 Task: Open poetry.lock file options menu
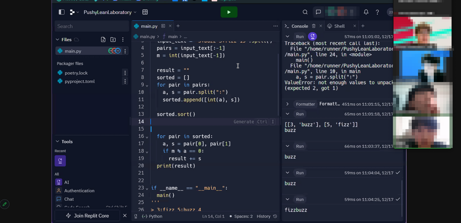coord(125,73)
